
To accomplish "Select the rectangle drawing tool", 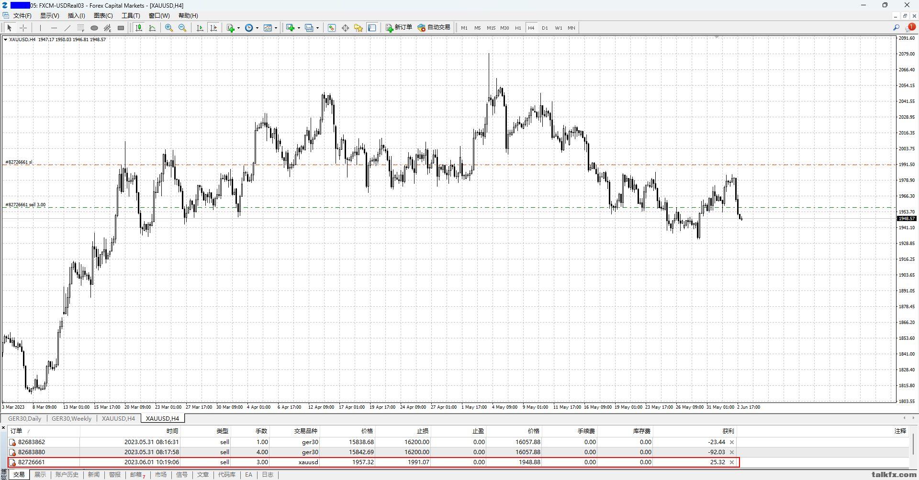I will pos(121,28).
